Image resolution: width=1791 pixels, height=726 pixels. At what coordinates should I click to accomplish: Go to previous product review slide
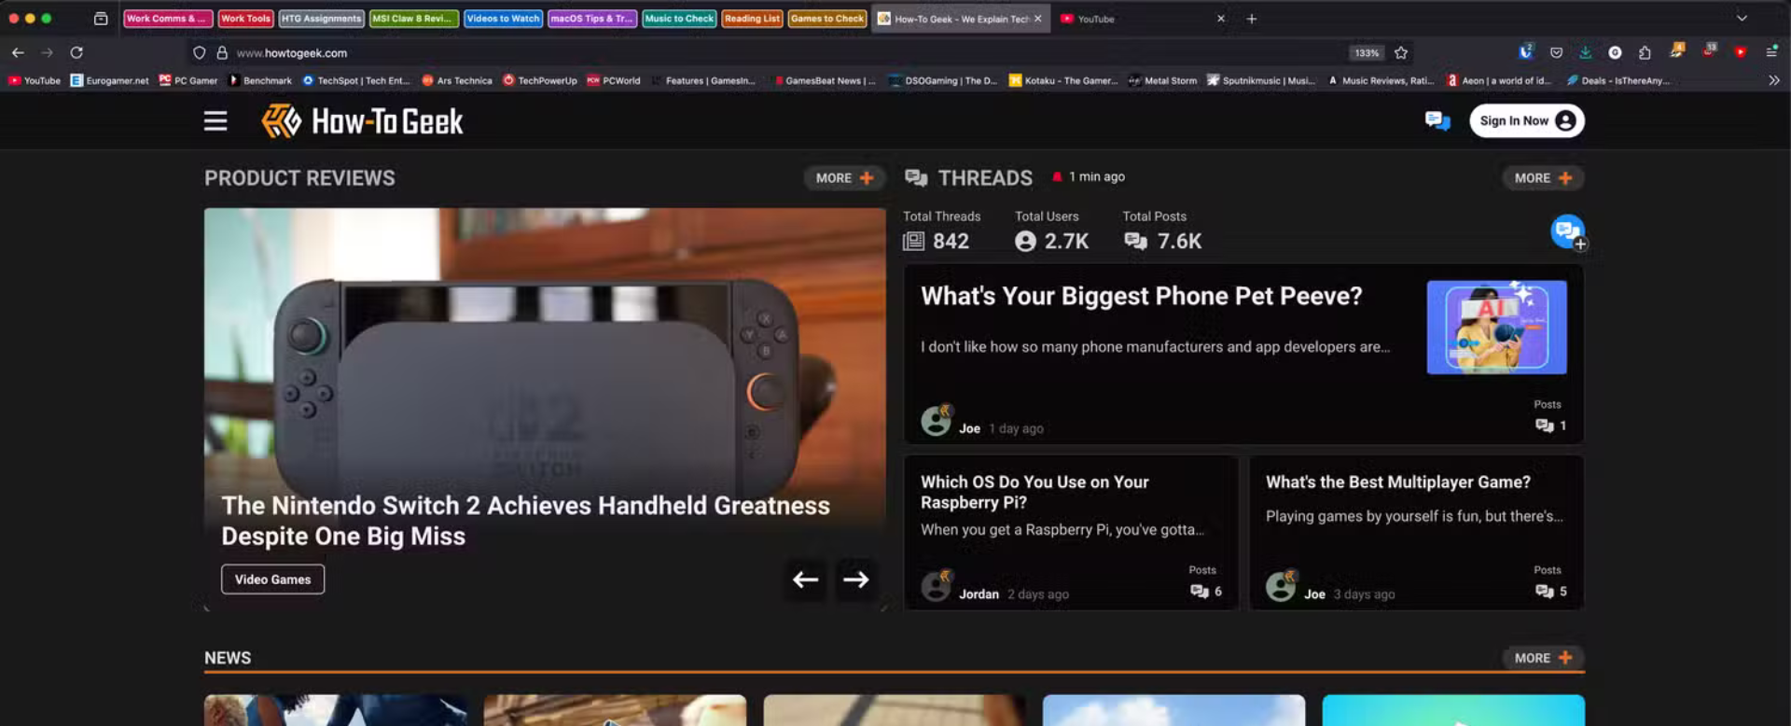pos(805,579)
